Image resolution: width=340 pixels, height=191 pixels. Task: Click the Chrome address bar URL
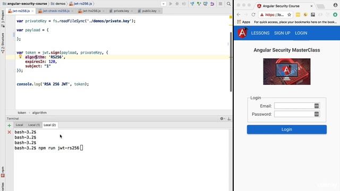pos(275,15)
